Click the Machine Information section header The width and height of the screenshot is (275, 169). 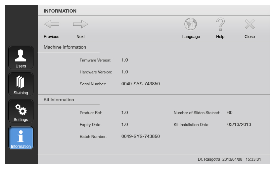tap(65, 47)
